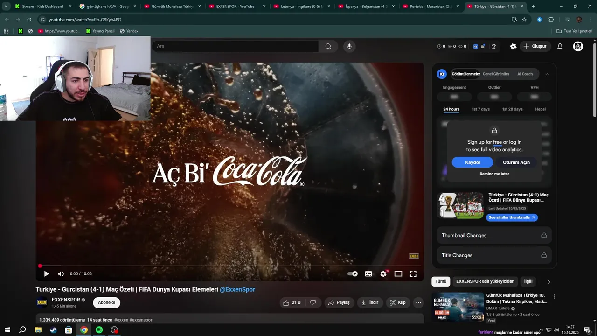
Task: Click the blue IQ extension icon in header
Action: [476, 46]
